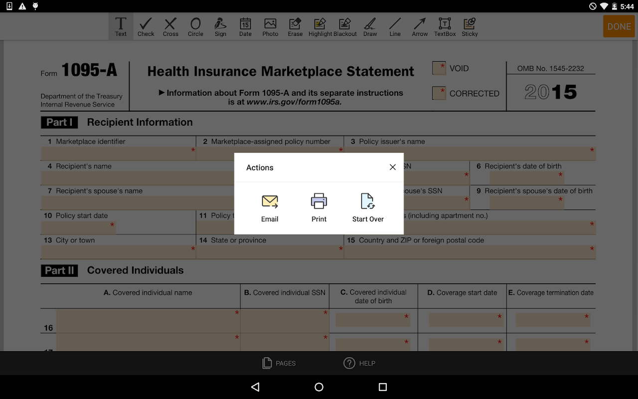Image resolution: width=638 pixels, height=399 pixels.
Task: Click Country and ZIP postal code field
Action: pos(471,252)
